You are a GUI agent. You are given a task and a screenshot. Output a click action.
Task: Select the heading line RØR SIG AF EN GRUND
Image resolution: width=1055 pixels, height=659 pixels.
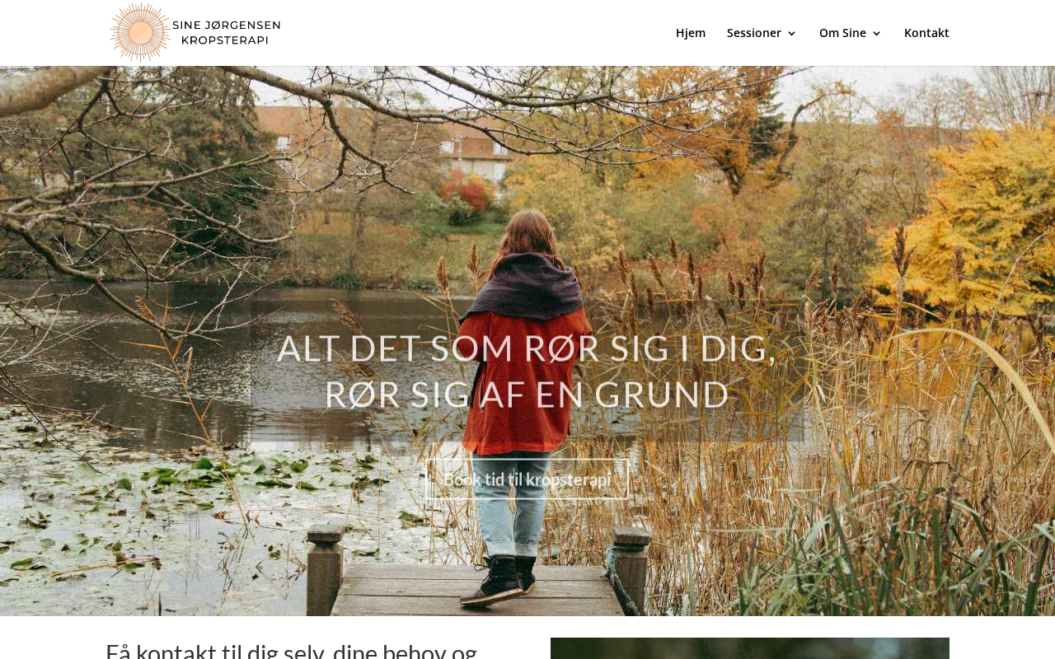(x=527, y=394)
